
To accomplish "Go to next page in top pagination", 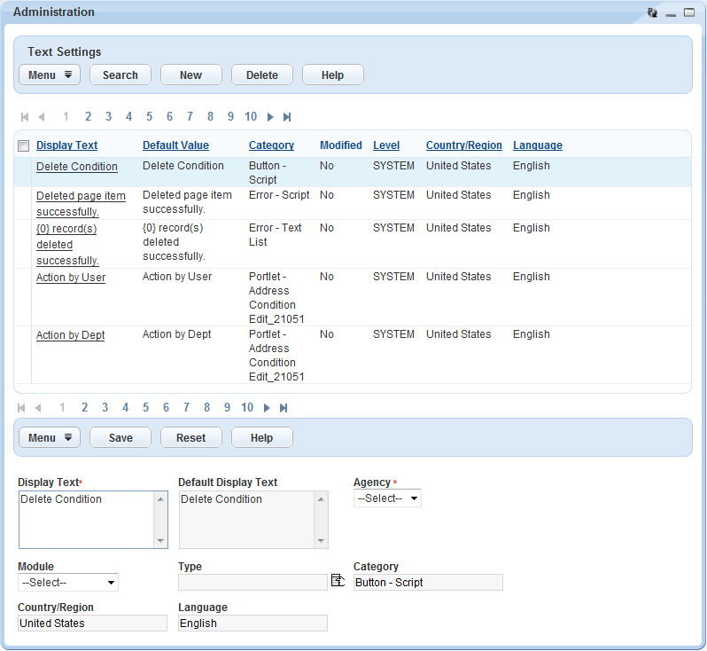I will pyautogui.click(x=270, y=117).
